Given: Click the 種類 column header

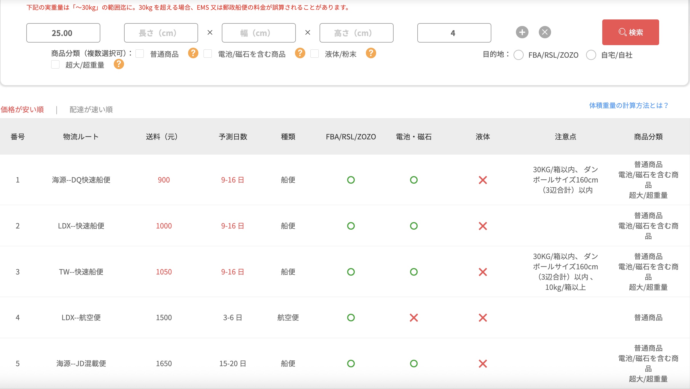Looking at the screenshot, I should pos(288,137).
